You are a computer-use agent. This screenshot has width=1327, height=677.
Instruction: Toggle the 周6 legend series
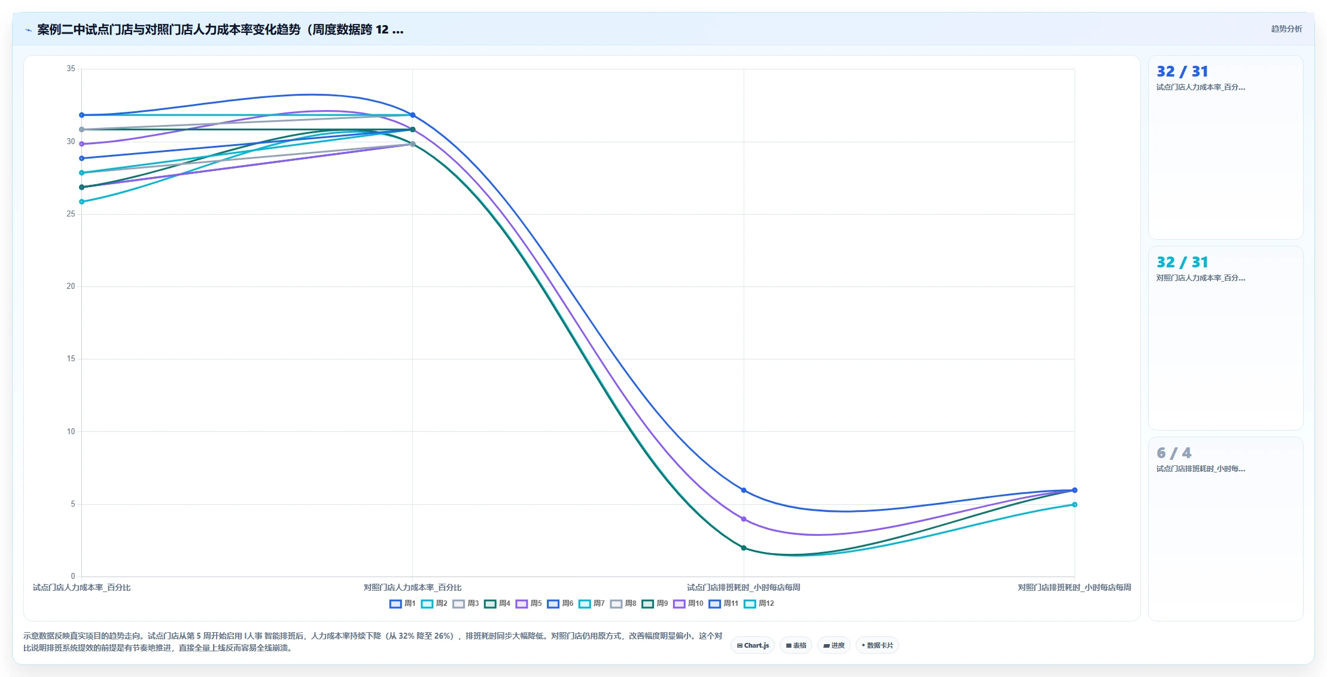[x=560, y=603]
